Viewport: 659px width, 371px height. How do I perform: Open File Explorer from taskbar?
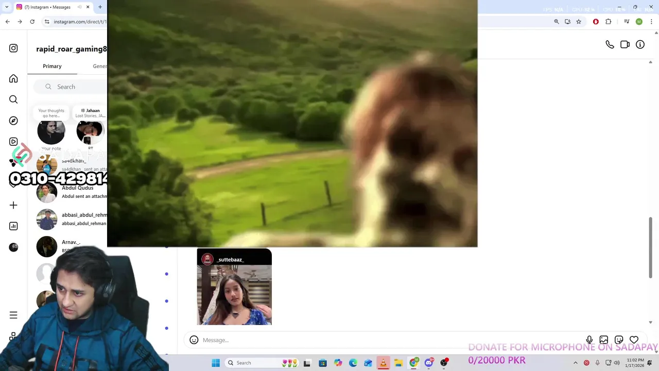[x=398, y=363]
